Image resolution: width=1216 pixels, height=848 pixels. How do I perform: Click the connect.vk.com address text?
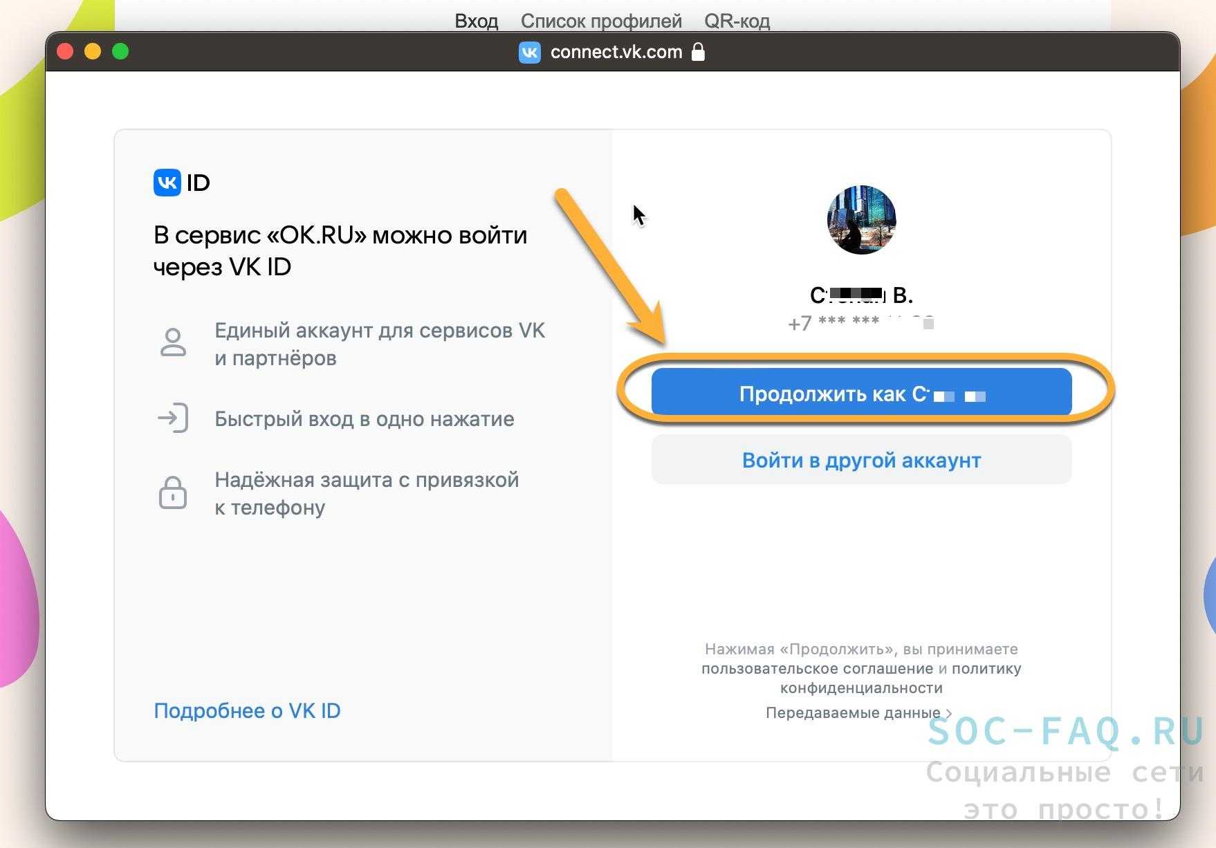616,53
